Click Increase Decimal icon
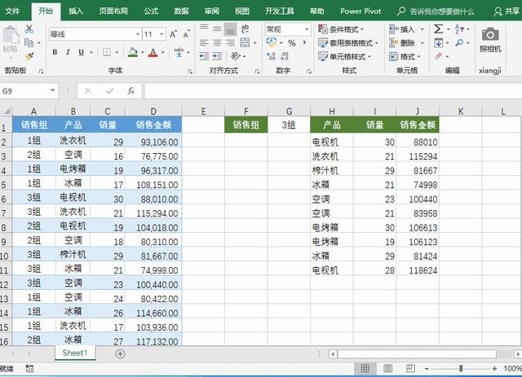Image resolution: width=522 pixels, height=377 pixels. point(271,56)
